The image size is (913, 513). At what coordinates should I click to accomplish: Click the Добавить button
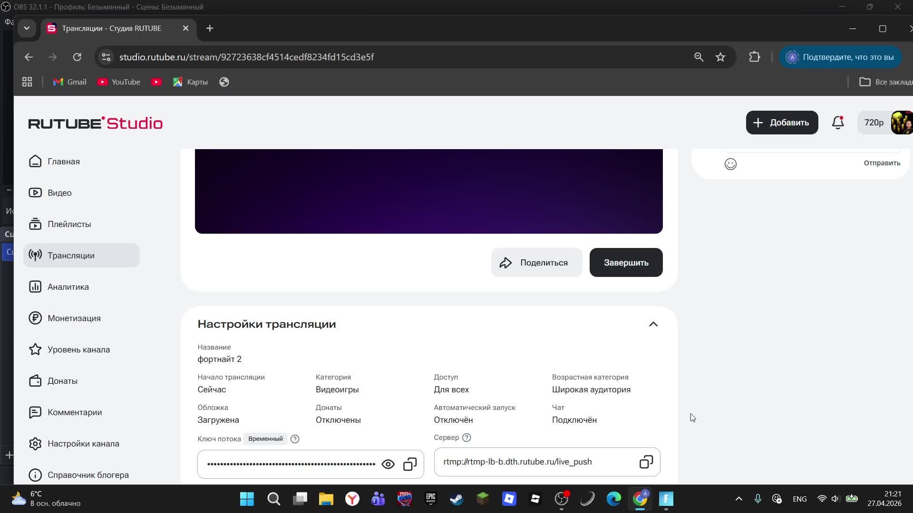(x=782, y=123)
